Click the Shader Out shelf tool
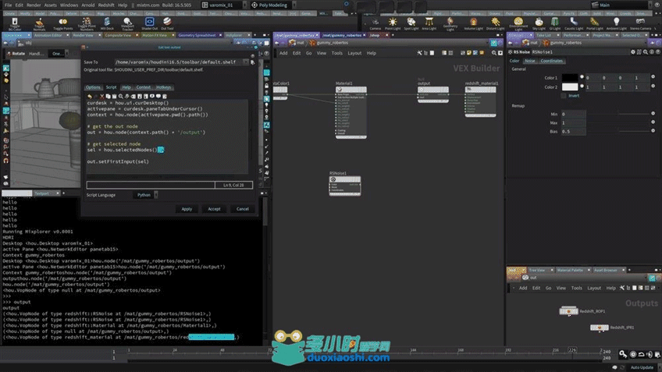The width and height of the screenshot is (662, 372). click(149, 24)
